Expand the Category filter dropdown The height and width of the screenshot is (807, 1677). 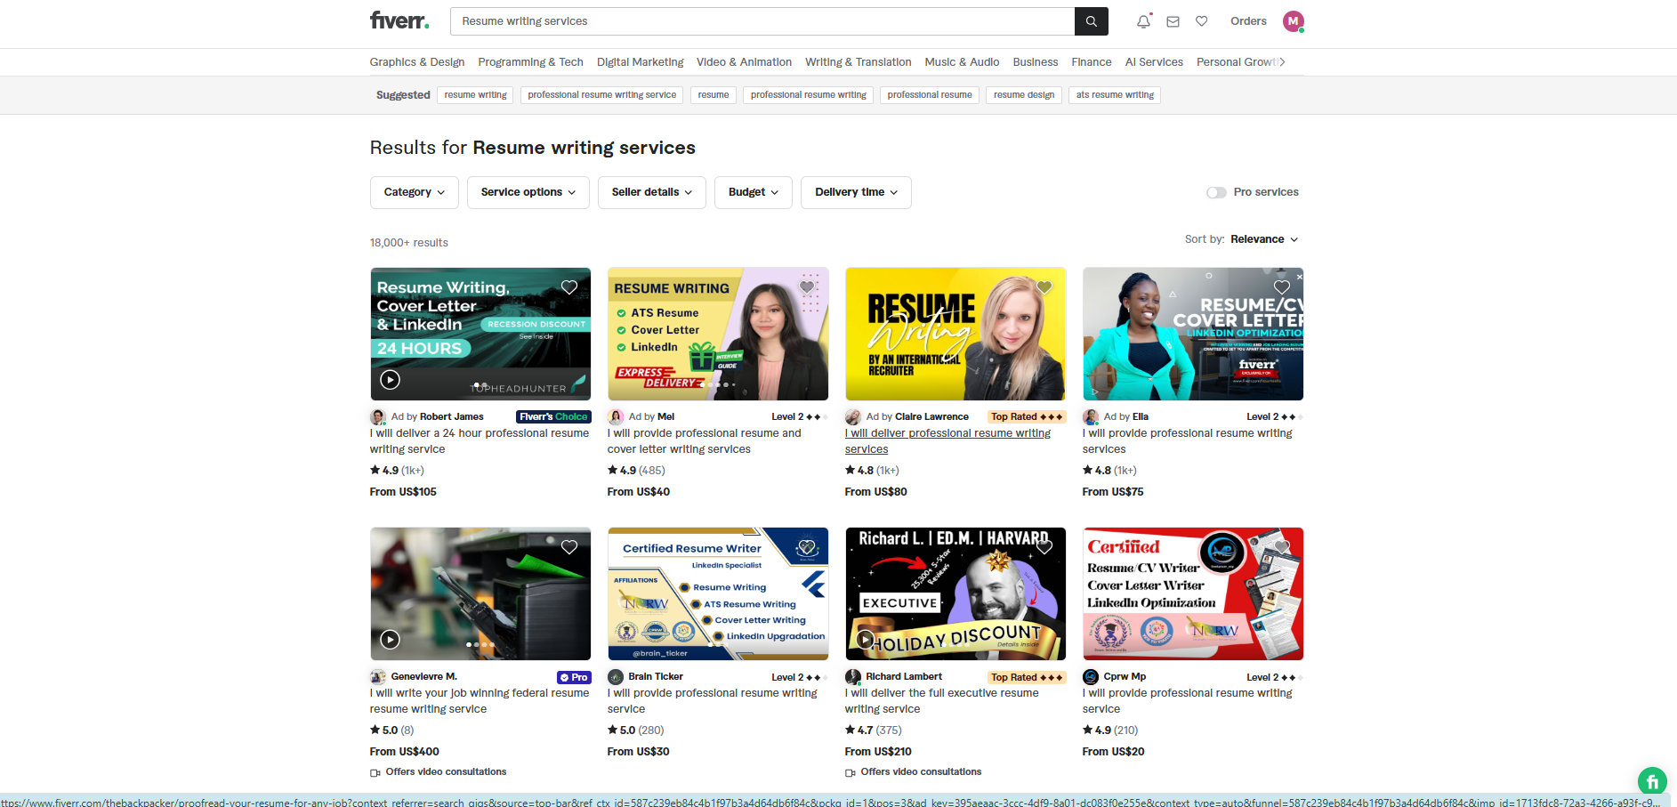coord(415,192)
